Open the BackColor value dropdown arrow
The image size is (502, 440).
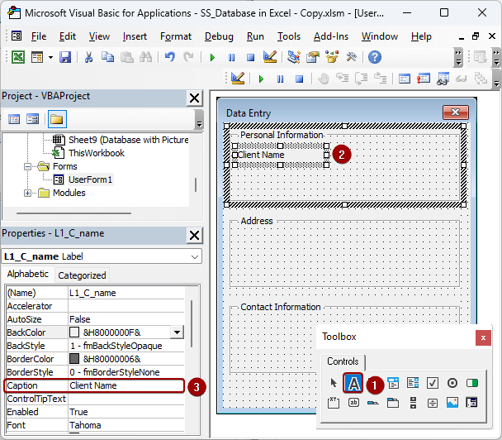(x=177, y=332)
